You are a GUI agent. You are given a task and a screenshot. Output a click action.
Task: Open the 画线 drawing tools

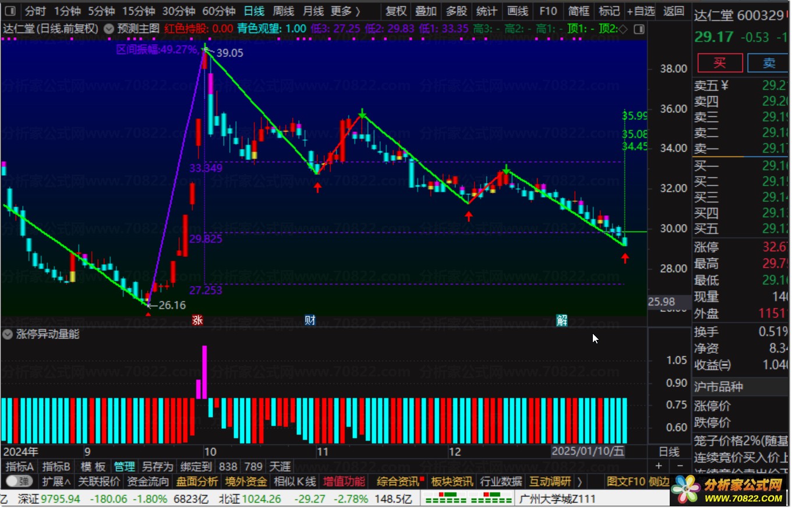pos(517,11)
